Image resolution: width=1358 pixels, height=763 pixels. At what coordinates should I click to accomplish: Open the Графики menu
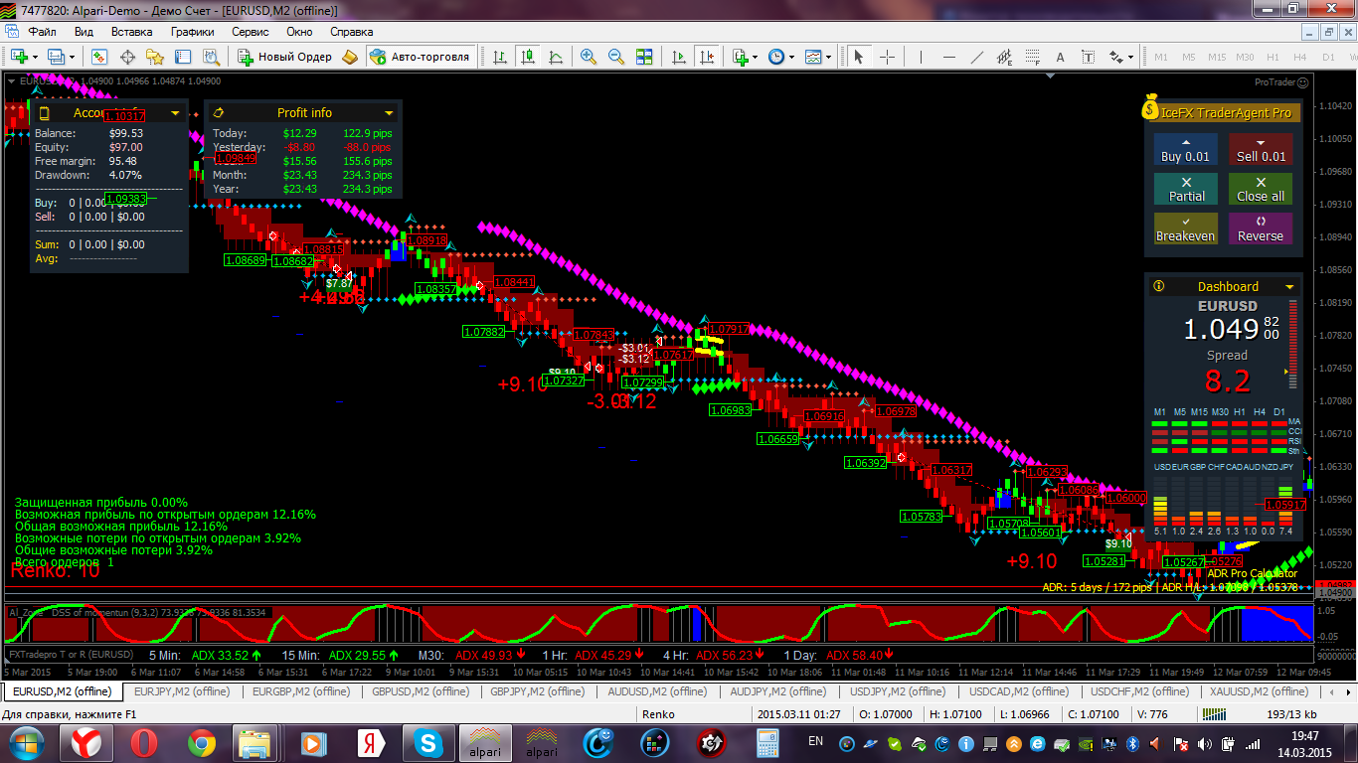click(x=192, y=32)
